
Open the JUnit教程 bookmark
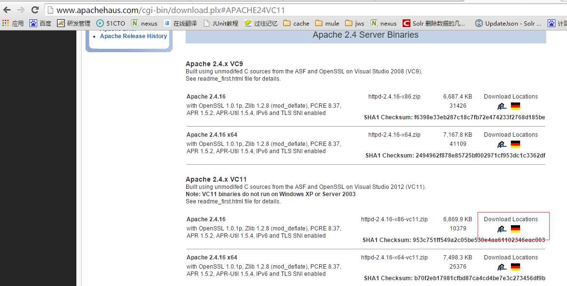(220, 24)
